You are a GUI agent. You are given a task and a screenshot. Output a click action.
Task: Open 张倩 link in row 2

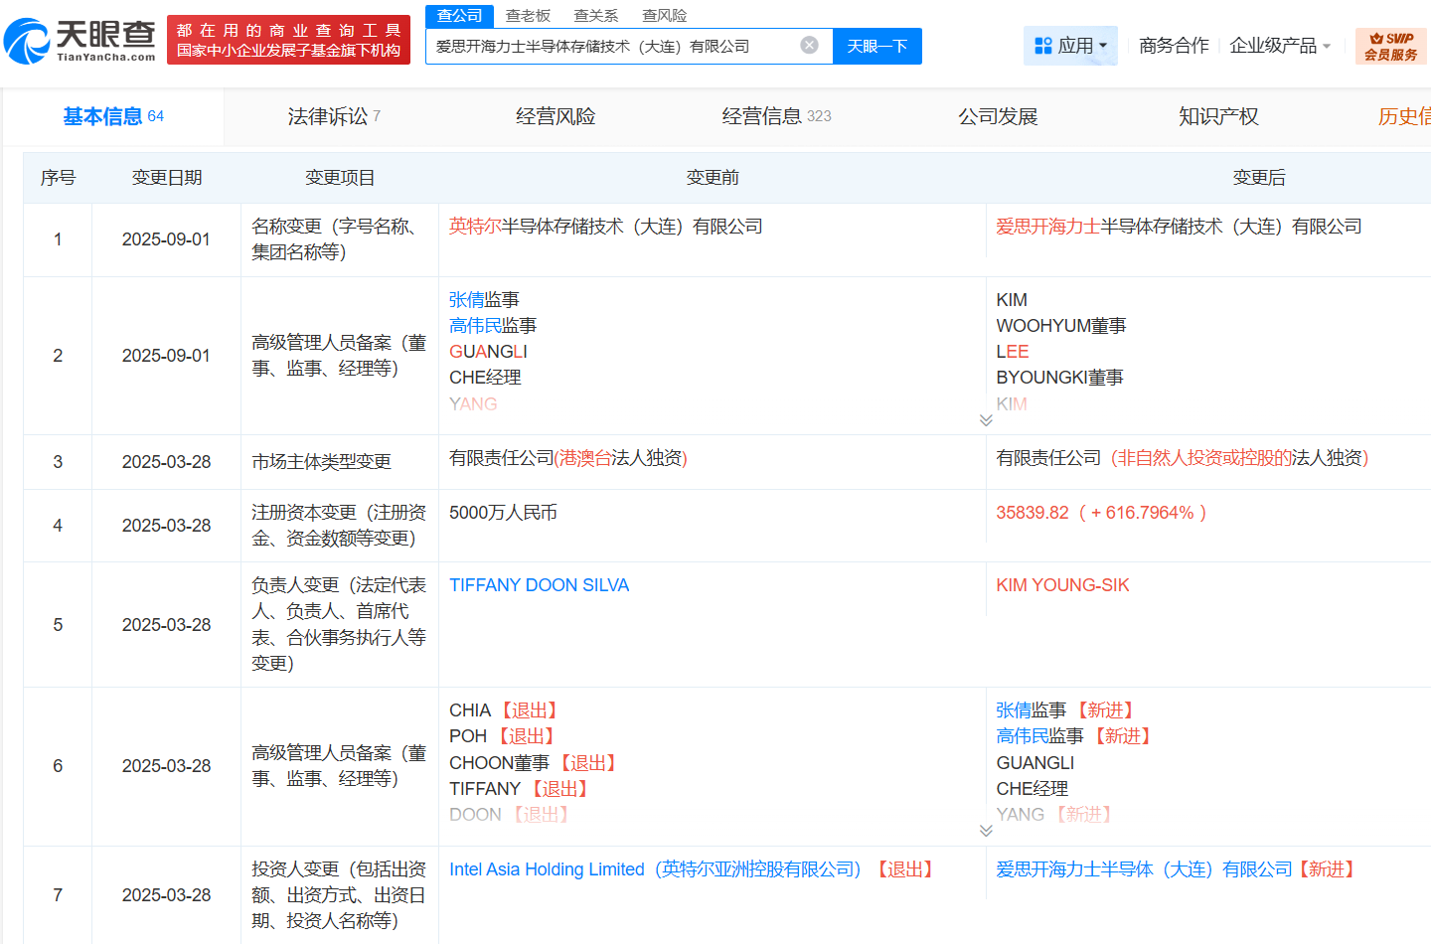tap(466, 299)
